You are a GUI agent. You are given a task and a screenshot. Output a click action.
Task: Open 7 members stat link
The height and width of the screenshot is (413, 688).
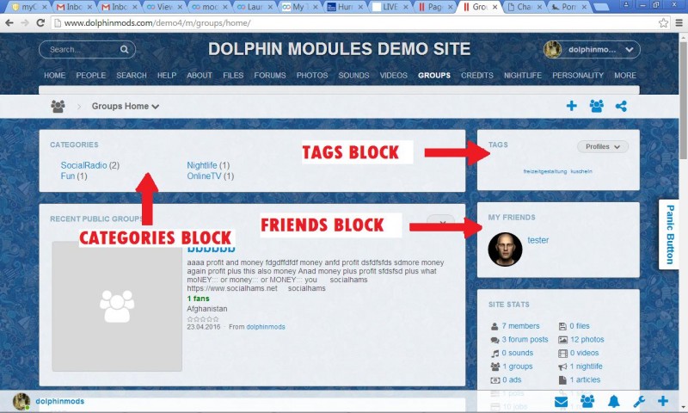click(x=520, y=326)
